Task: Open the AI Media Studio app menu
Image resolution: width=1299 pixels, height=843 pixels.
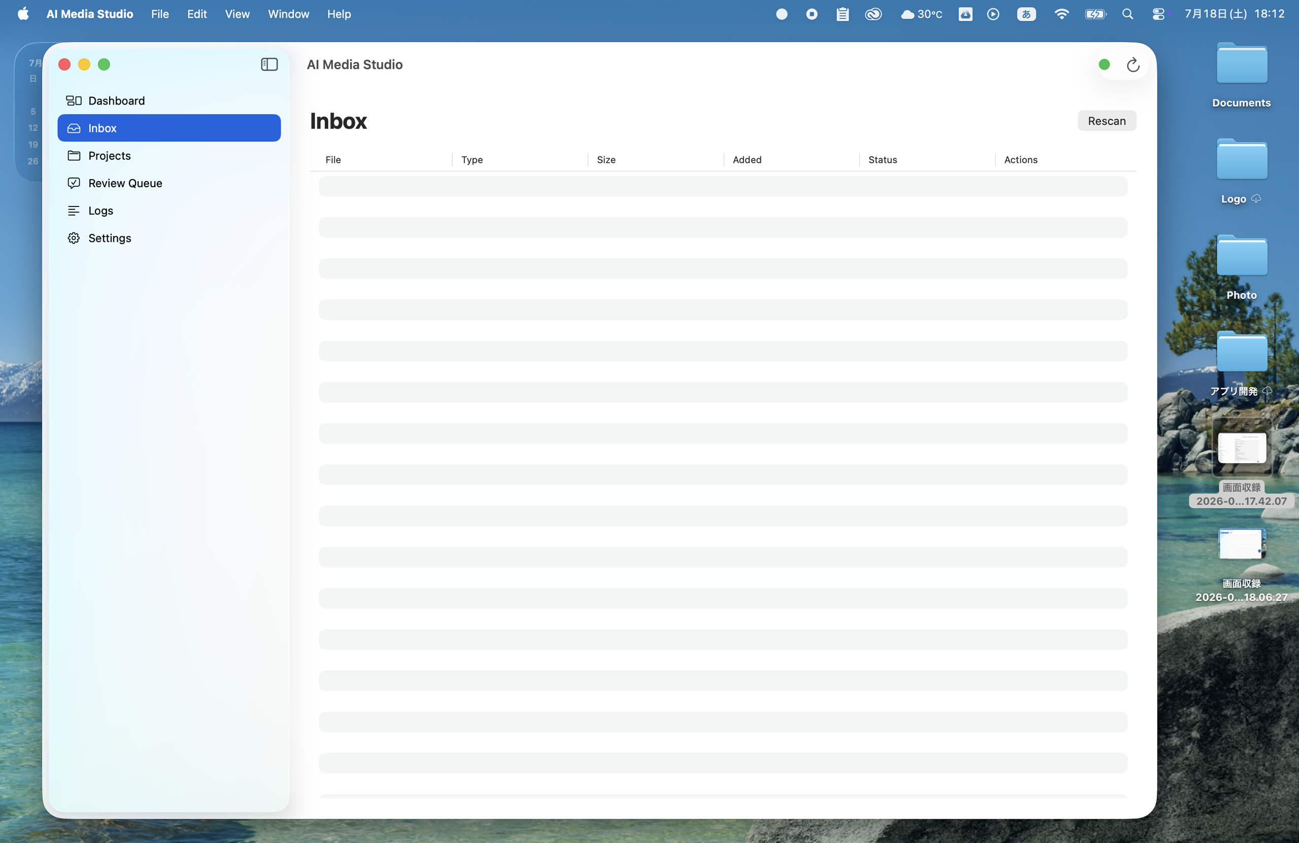Action: pyautogui.click(x=89, y=14)
